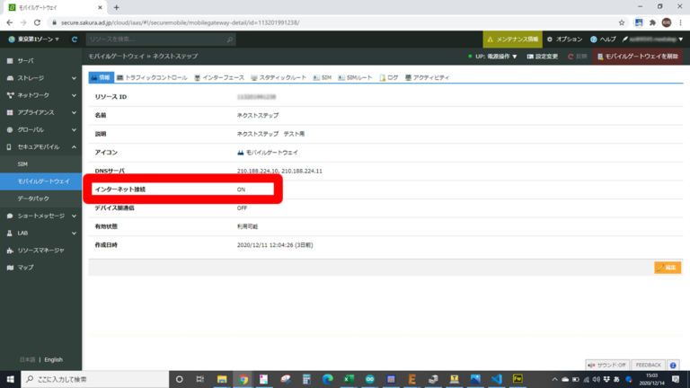Expand the ストレージ sidebar section
The height and width of the screenshot is (388, 690).
click(40, 78)
